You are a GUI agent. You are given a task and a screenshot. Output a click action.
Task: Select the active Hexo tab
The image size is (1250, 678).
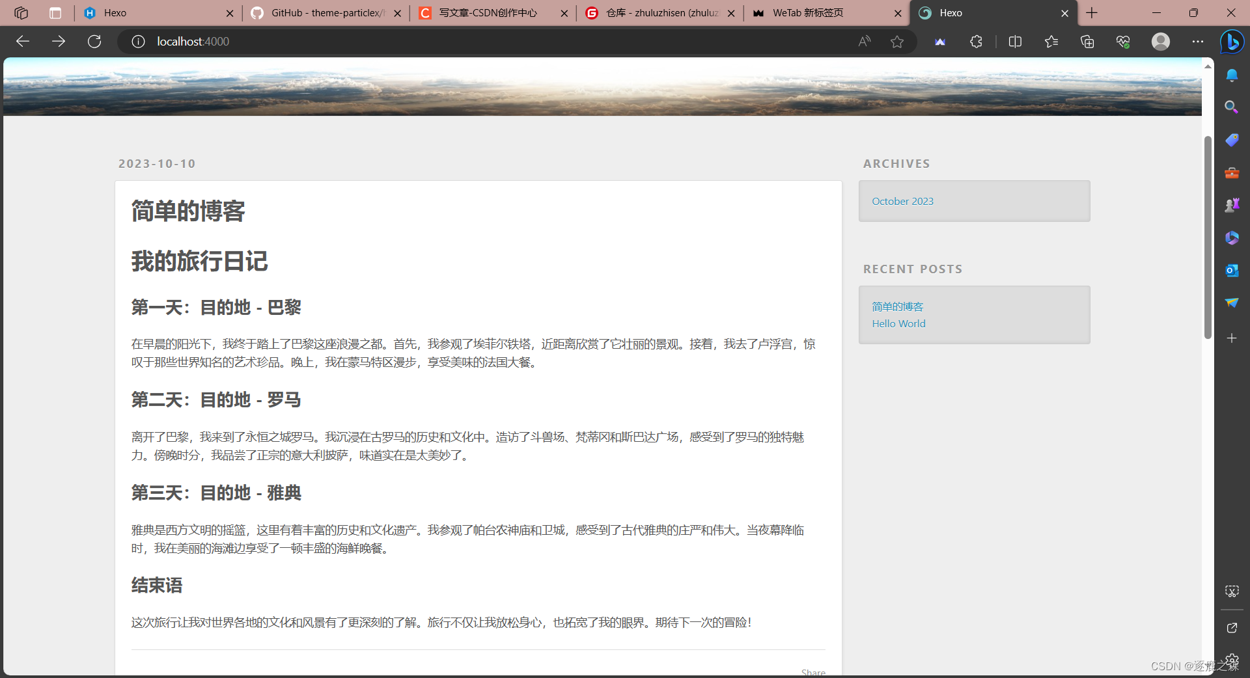coord(994,13)
